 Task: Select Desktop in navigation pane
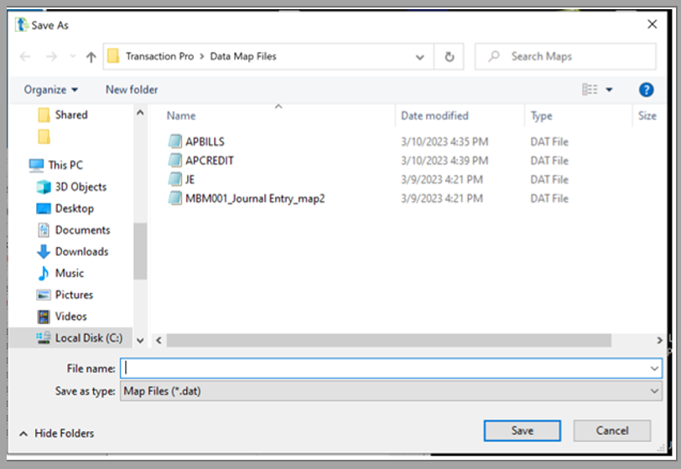(x=65, y=209)
